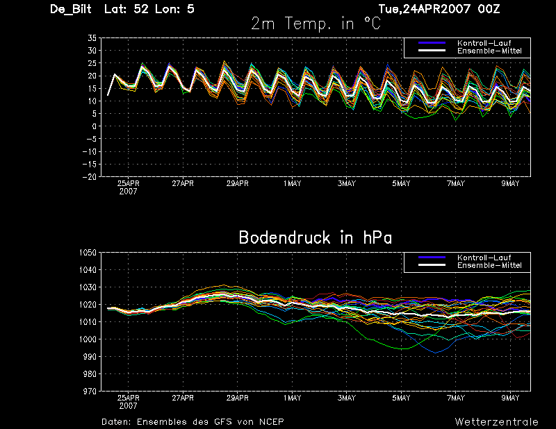Click the 1MAY marker on temperature axis
Viewport: 556px width, 429px height.
pyautogui.click(x=292, y=183)
